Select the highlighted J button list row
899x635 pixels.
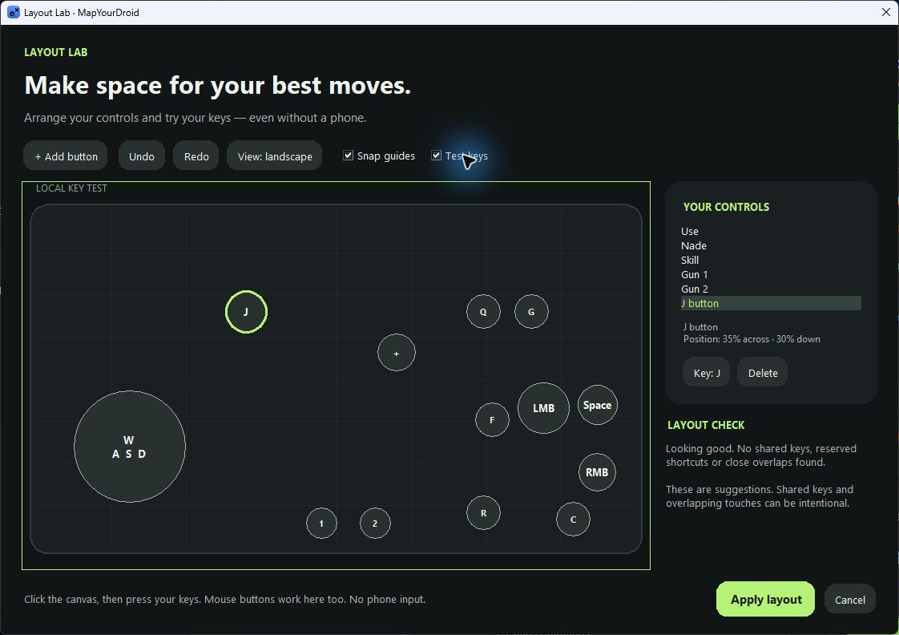click(771, 303)
